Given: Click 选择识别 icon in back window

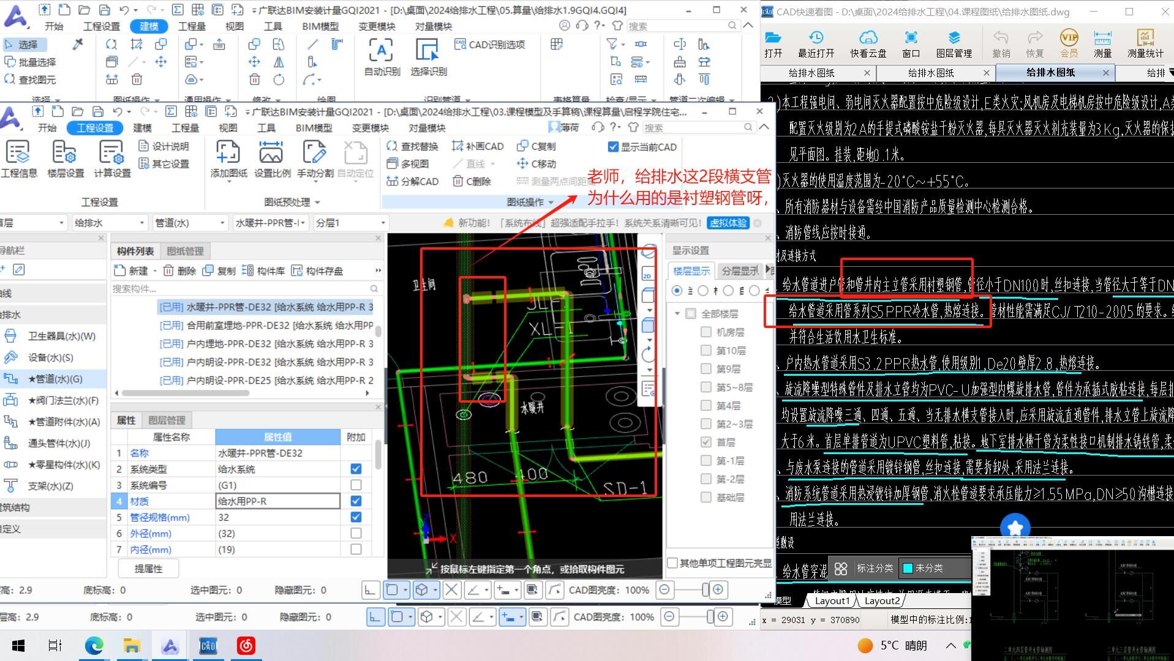Looking at the screenshot, I should [x=429, y=56].
